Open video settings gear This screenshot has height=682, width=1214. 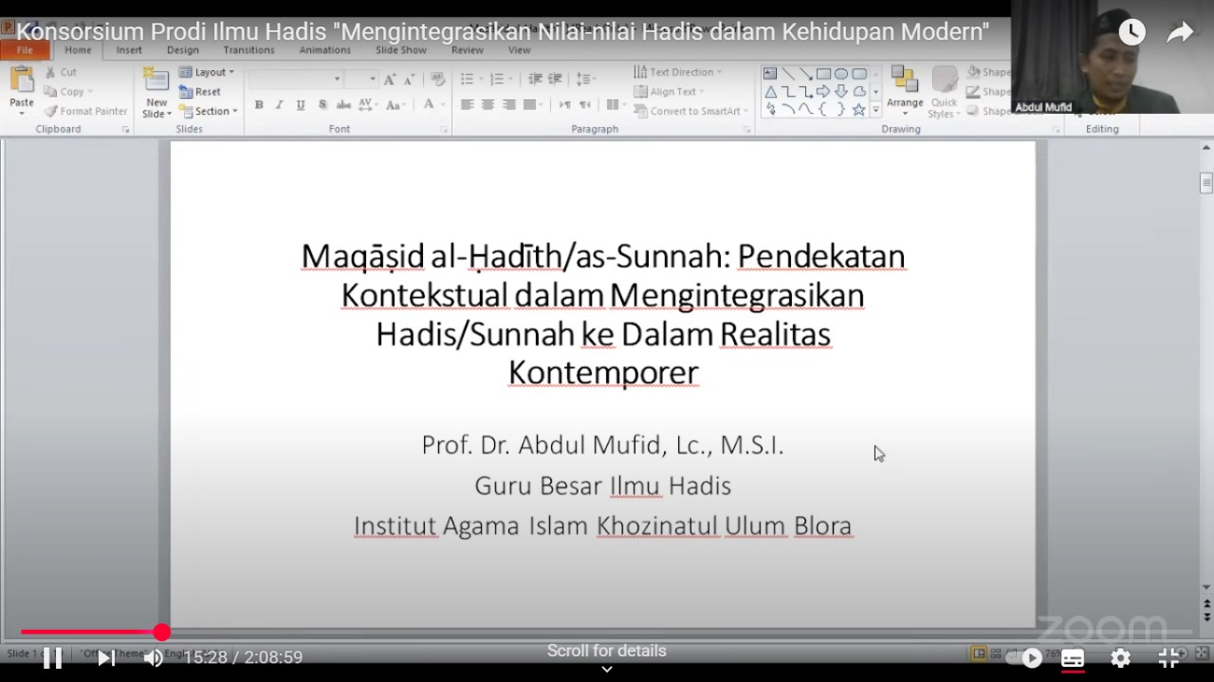coord(1120,657)
